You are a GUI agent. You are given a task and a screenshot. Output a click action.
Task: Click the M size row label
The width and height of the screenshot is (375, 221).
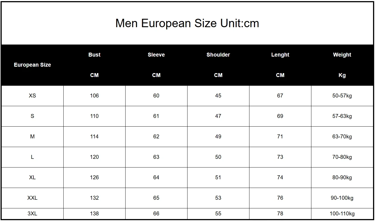[32, 137]
